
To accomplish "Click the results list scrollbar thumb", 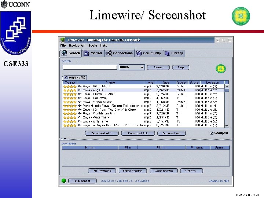I will pyautogui.click(x=227, y=90).
